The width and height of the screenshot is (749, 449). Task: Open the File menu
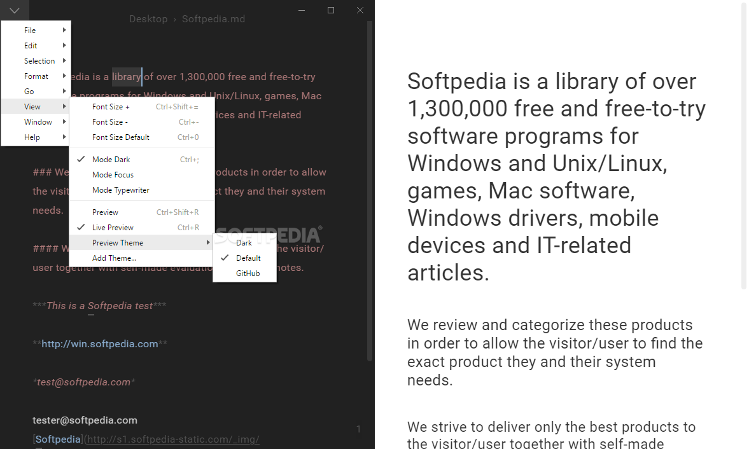pyautogui.click(x=36, y=30)
